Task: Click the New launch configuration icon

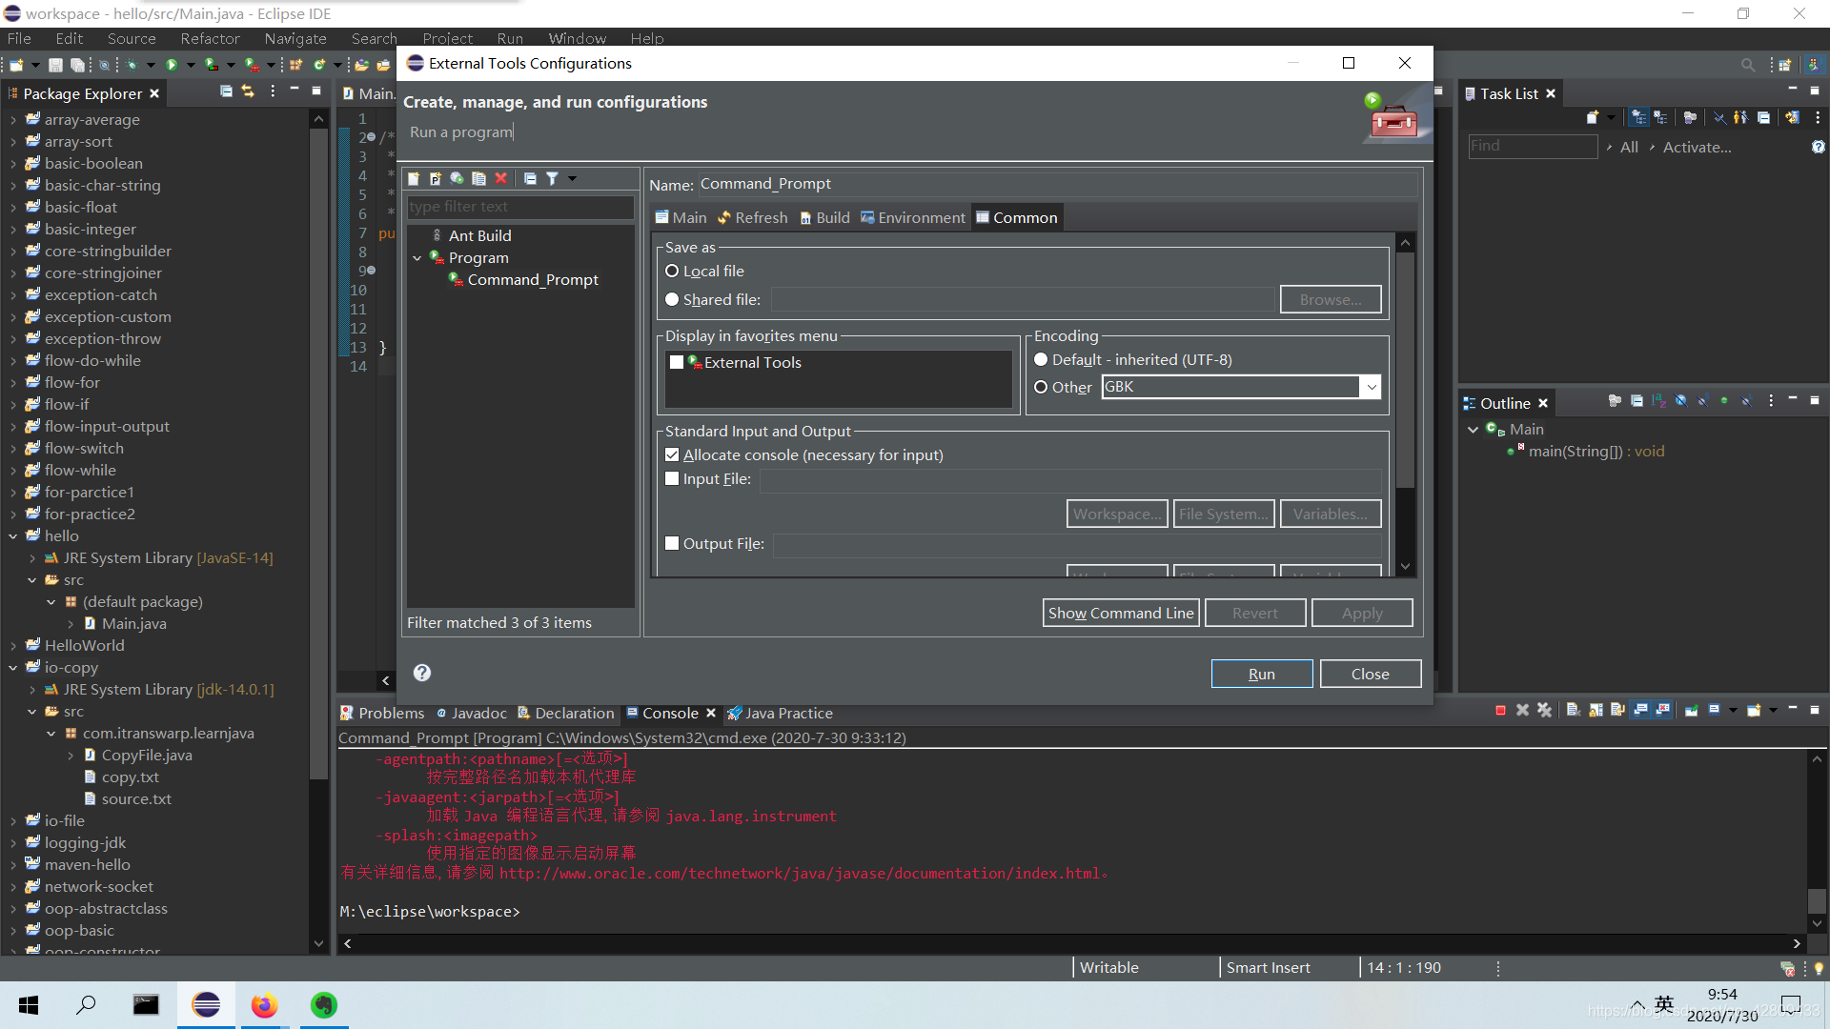Action: 414,178
